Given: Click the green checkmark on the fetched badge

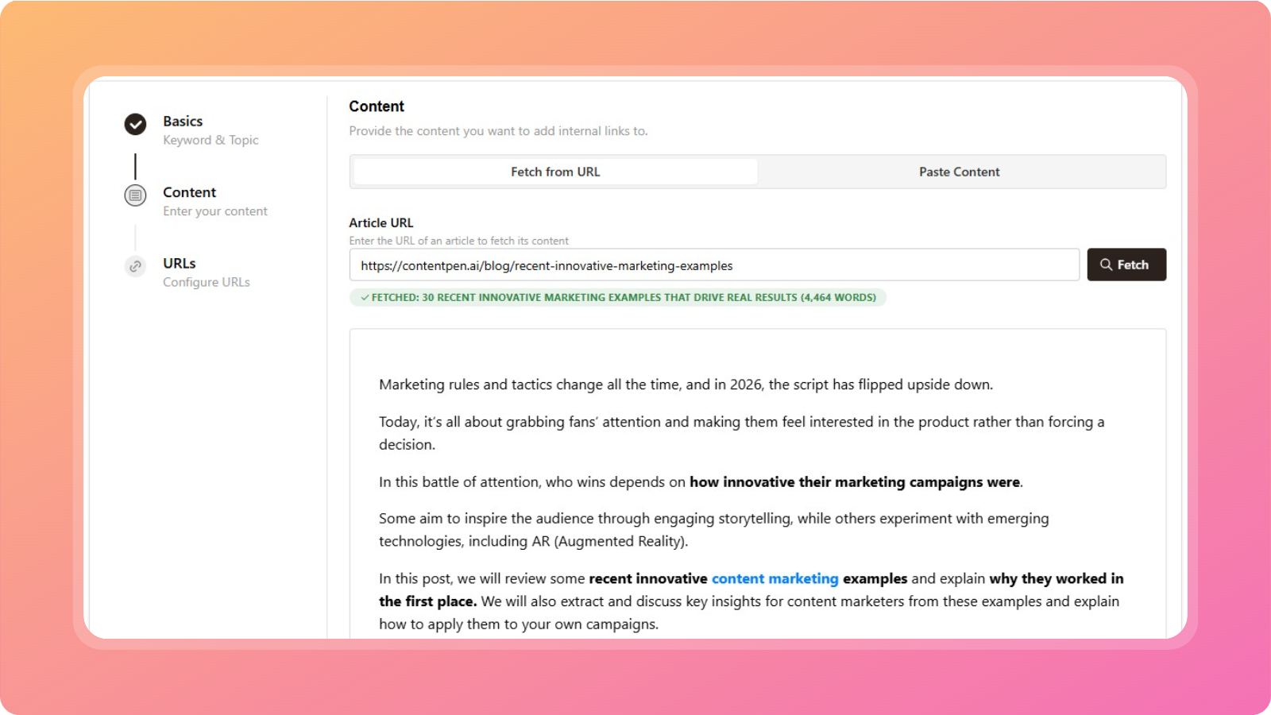Looking at the screenshot, I should (364, 297).
